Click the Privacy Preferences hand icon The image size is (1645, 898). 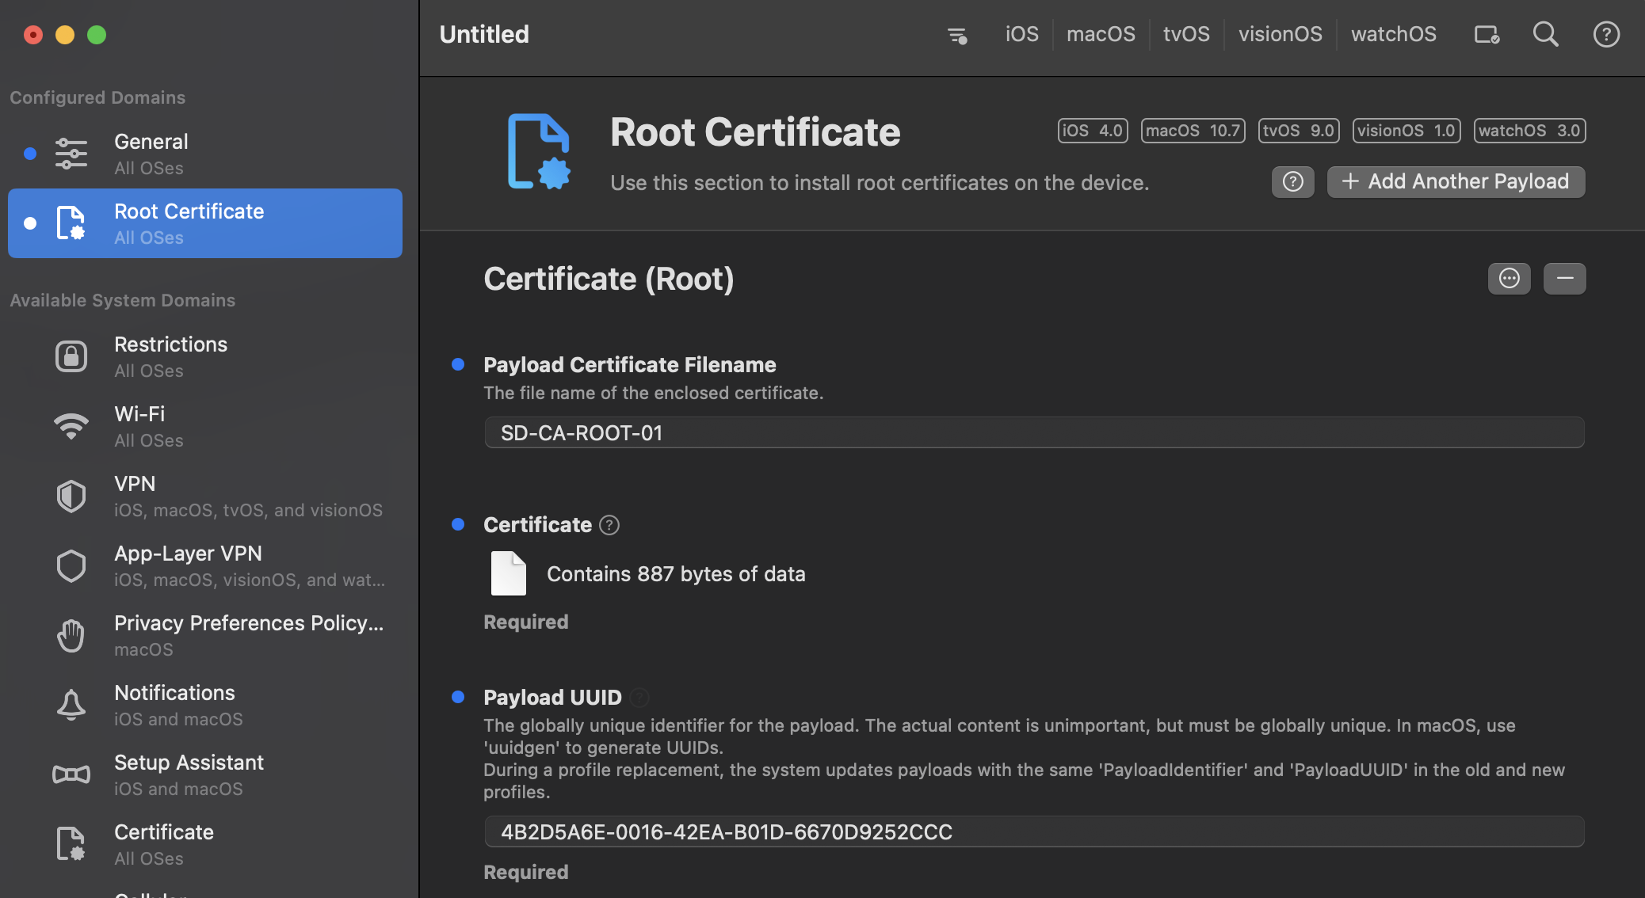[71, 635]
